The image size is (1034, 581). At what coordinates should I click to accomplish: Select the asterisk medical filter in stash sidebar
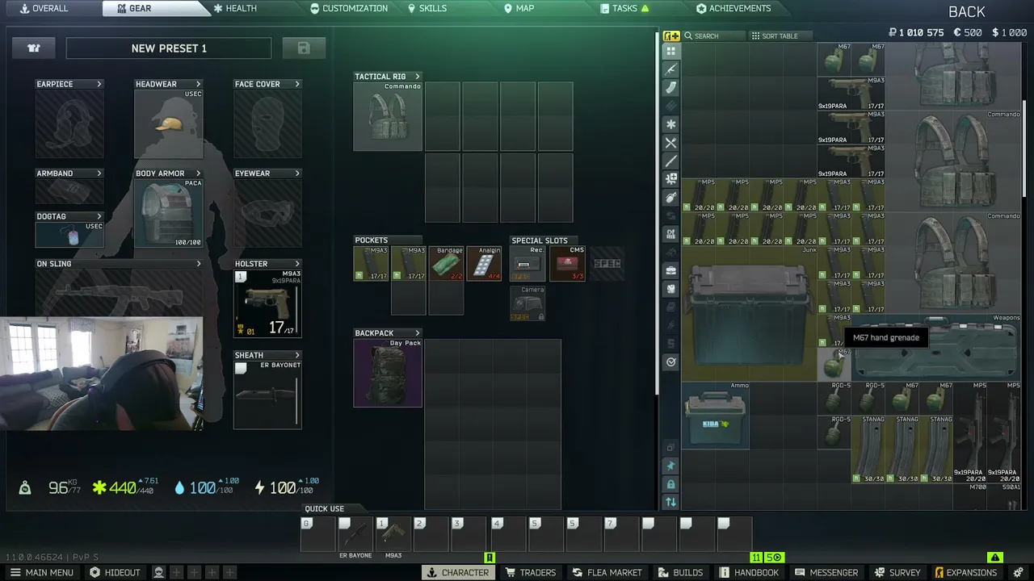(x=670, y=124)
